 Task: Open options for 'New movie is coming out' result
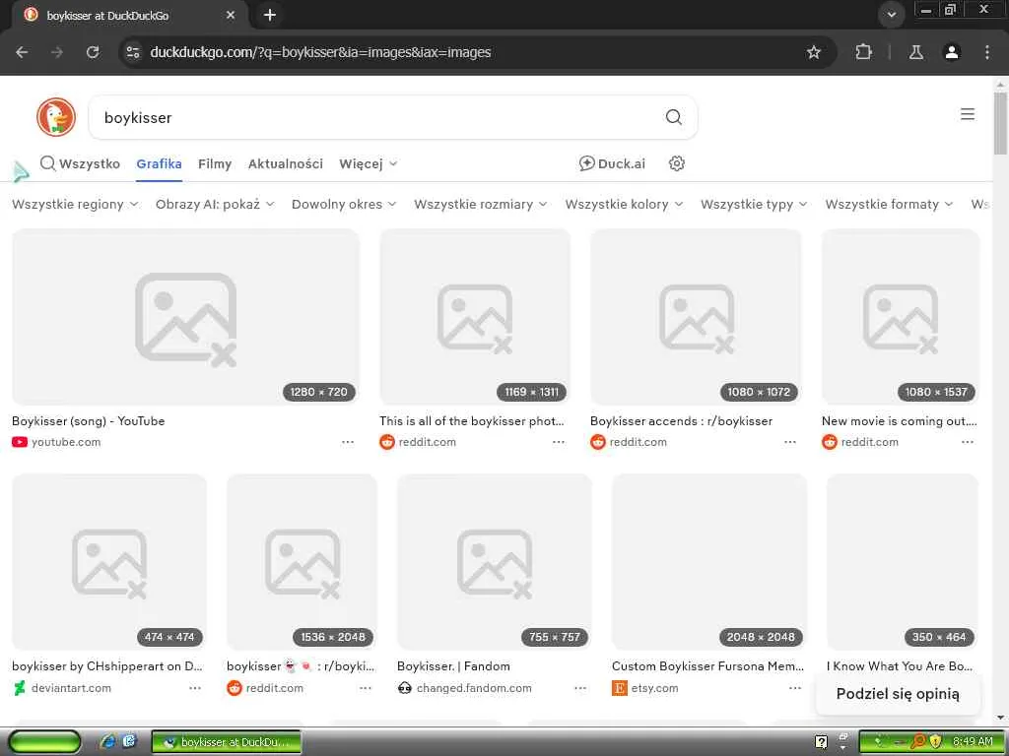coord(968,442)
